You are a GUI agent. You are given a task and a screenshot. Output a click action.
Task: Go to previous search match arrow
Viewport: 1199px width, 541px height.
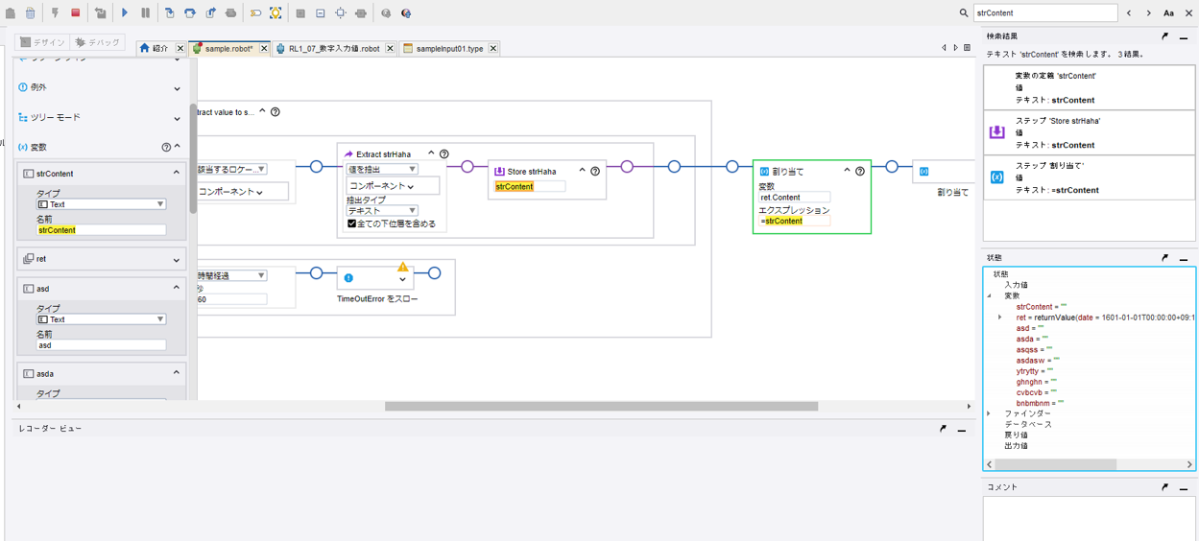[1129, 13]
